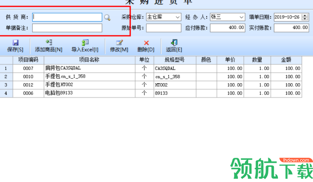Click quantity cell in row 0012
Screen dimensions: 313x182
tap(257, 85)
